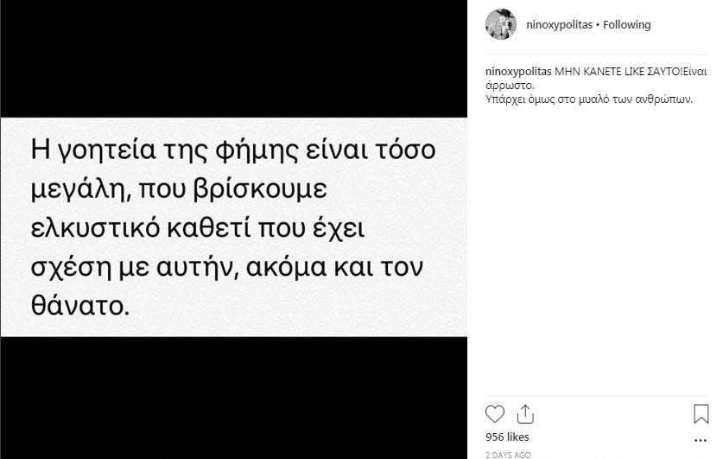Open the three-dot more options menu

(701, 438)
